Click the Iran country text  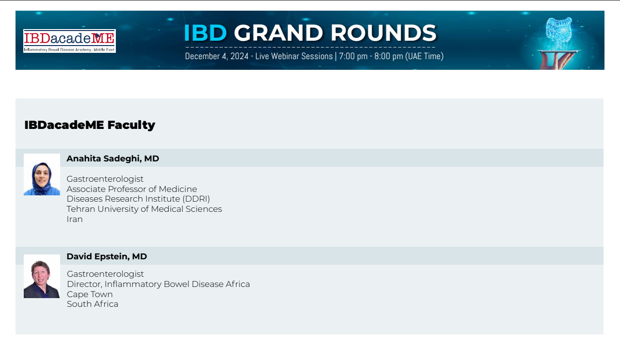click(75, 219)
